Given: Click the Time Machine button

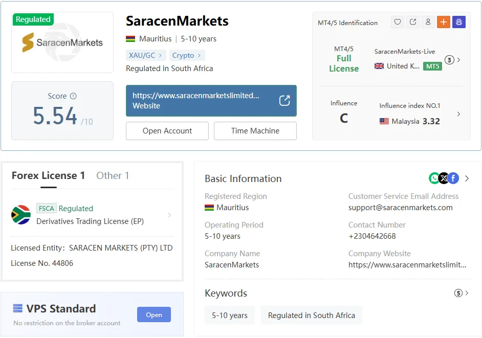Looking at the screenshot, I should [x=255, y=131].
